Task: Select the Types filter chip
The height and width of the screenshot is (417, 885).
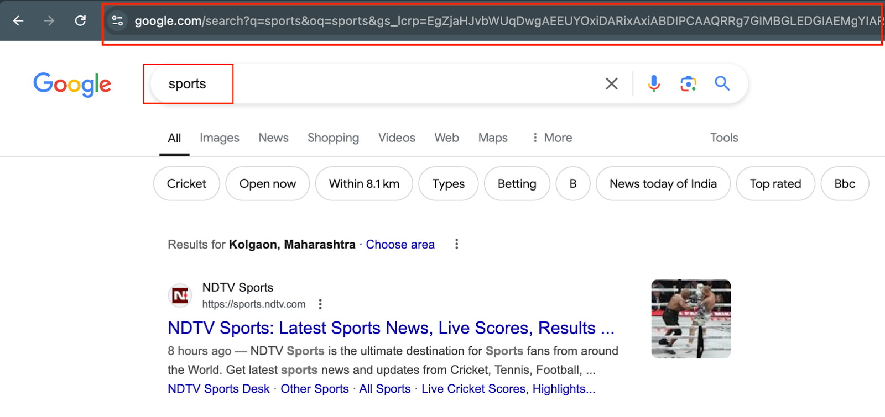Action: [449, 183]
